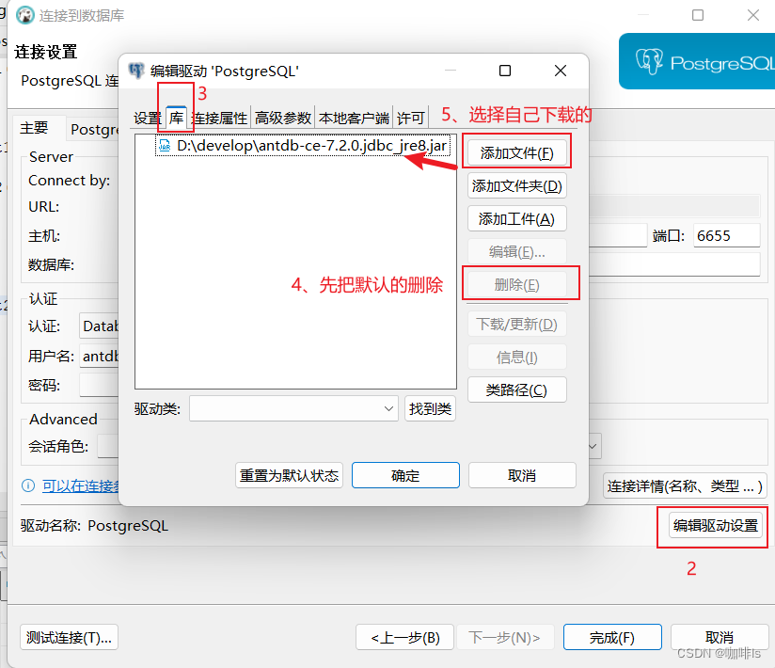The width and height of the screenshot is (775, 668).
Task: Click PostgreSQL elephant icon in driver dialog title
Action: [136, 71]
